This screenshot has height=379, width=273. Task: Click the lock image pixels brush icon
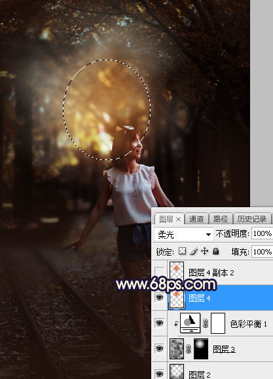(194, 251)
